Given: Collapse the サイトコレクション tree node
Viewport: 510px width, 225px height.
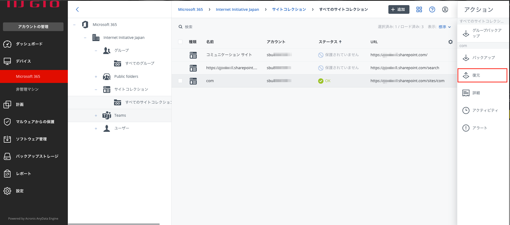Looking at the screenshot, I should click(96, 90).
